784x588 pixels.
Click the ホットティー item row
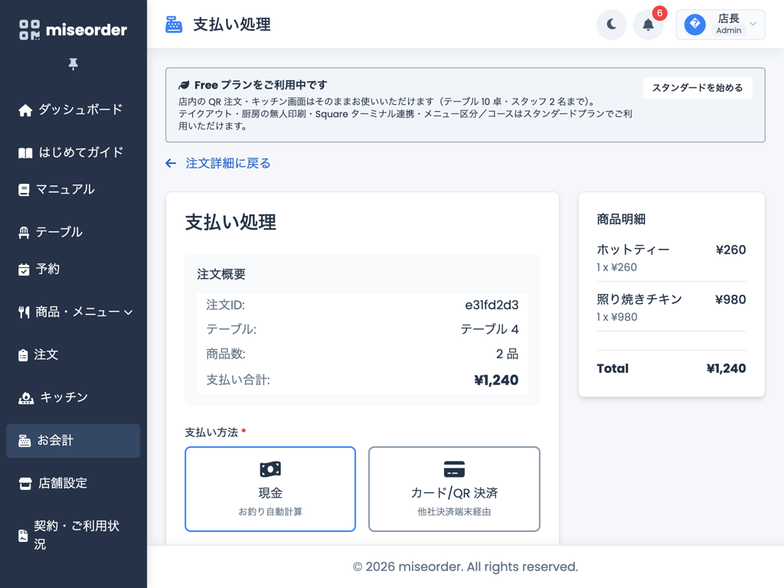click(671, 257)
